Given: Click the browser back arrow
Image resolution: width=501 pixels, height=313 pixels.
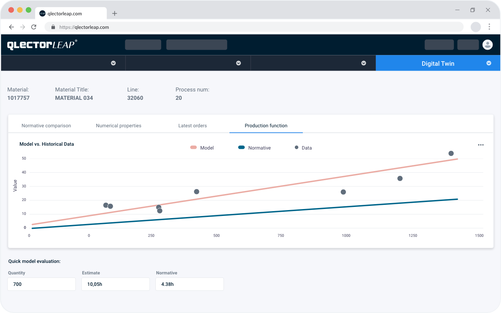Looking at the screenshot, I should pyautogui.click(x=11, y=27).
